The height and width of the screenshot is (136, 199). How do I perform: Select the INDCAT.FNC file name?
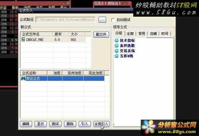click(x=35, y=40)
